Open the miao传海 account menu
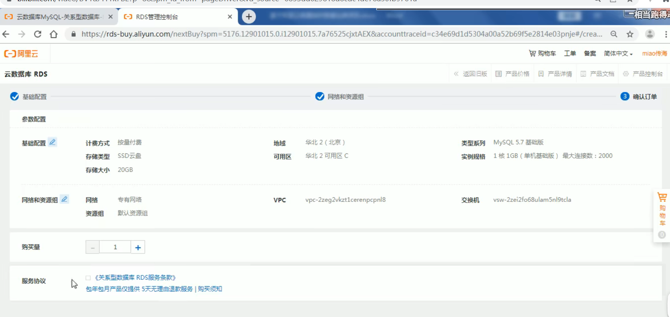This screenshot has width=670, height=317. point(655,53)
